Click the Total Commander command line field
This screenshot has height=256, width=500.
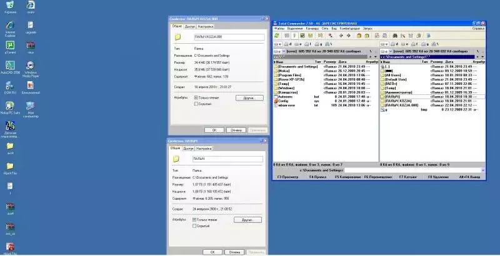coord(414,170)
